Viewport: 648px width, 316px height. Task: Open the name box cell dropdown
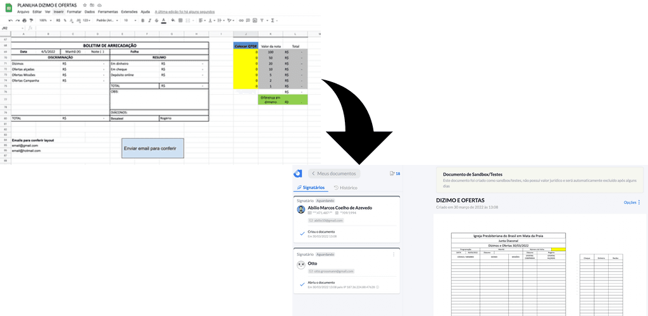pyautogui.click(x=22, y=28)
